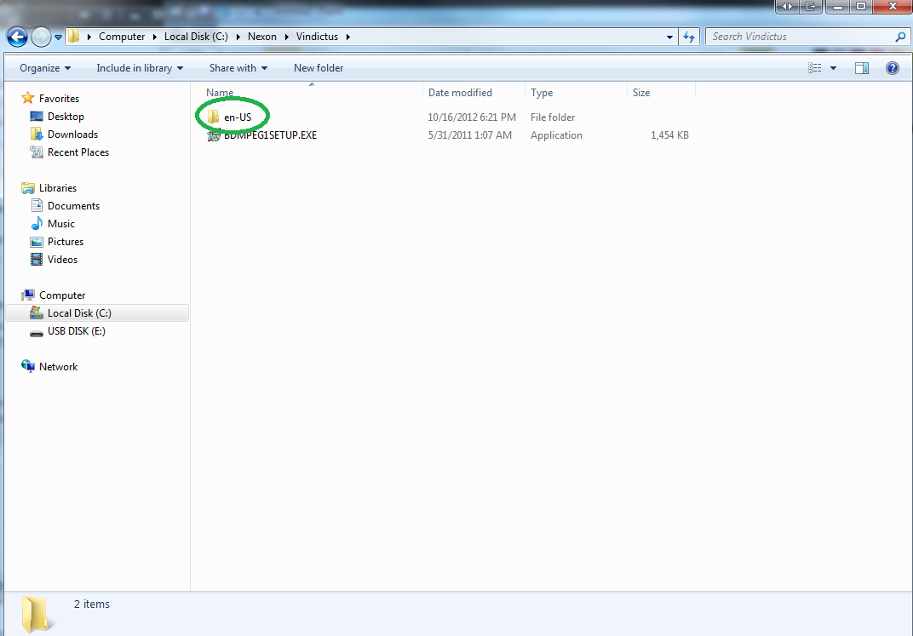This screenshot has width=913, height=636.
Task: Show the preview pane
Action: (x=862, y=68)
